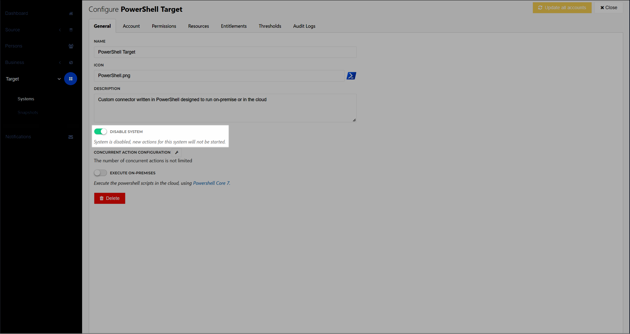Open the Entitlements tab
The width and height of the screenshot is (630, 334).
click(234, 26)
